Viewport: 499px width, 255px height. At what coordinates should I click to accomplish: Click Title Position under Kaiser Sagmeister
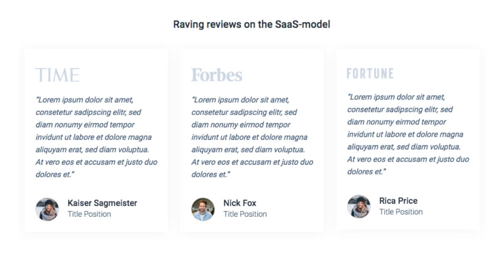(x=89, y=214)
